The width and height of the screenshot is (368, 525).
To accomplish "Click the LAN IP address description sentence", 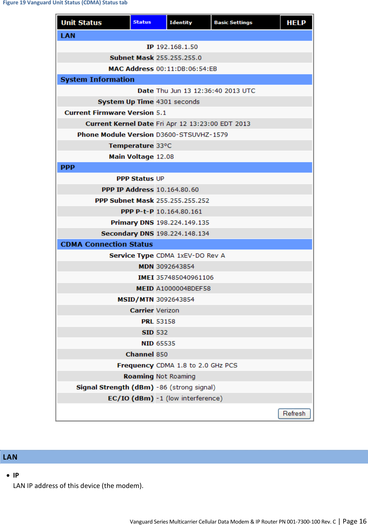I will coord(78,486).
